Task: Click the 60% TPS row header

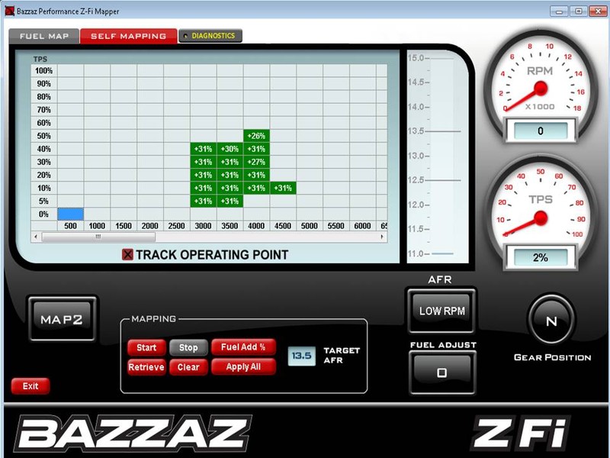Action: click(44, 123)
